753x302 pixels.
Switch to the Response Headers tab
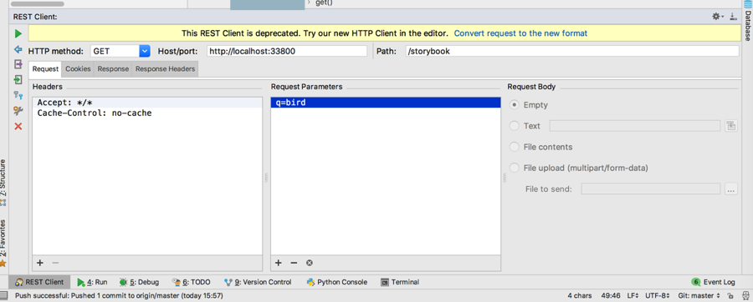[x=165, y=69]
